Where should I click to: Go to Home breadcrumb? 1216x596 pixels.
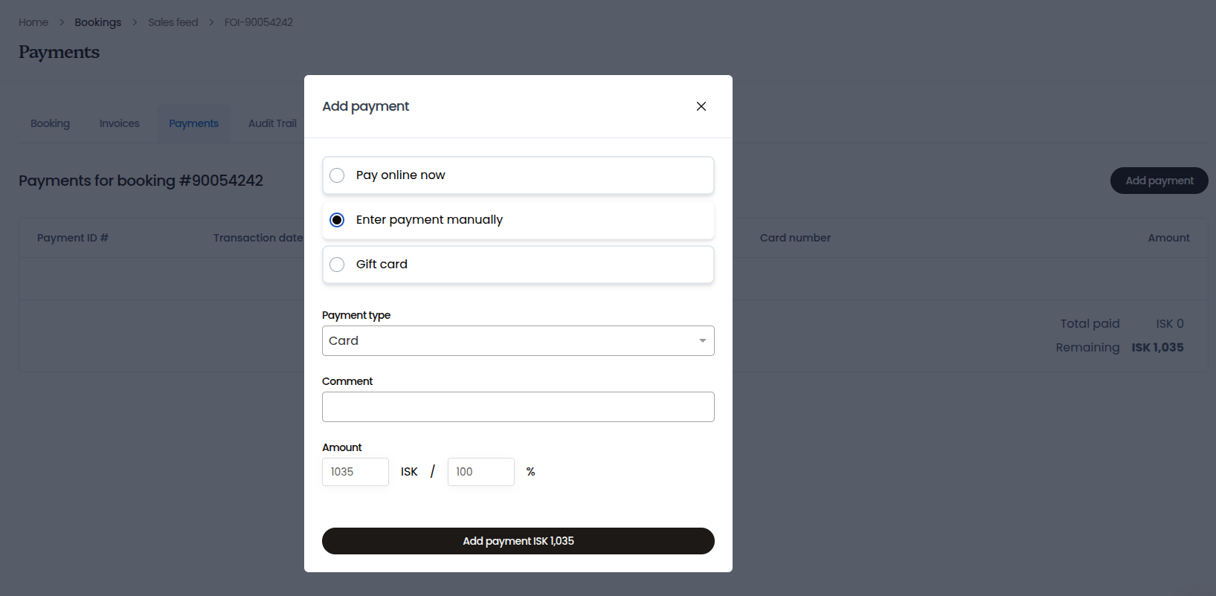33,22
